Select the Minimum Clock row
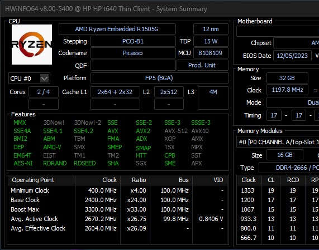The image size is (319, 250). pos(117,190)
